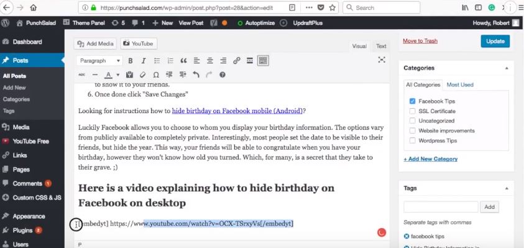Open keyboard shortcuts help
524x248 pixels.
coord(223,75)
